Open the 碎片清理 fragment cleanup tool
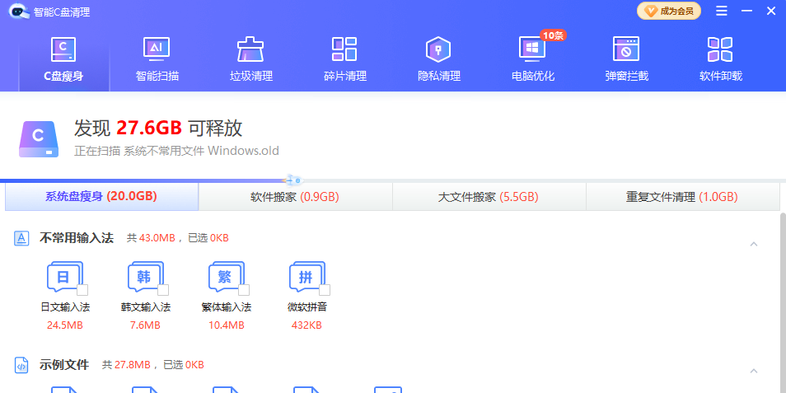The image size is (786, 393). pyautogui.click(x=344, y=49)
